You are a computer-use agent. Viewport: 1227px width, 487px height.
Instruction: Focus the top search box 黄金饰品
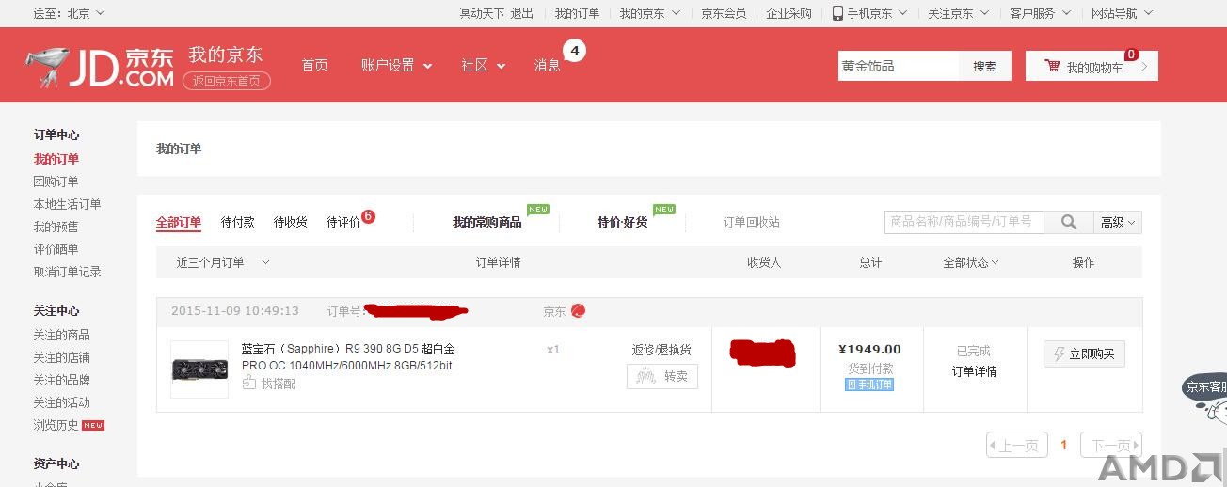899,66
